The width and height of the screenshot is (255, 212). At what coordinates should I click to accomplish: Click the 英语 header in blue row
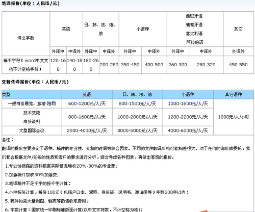tap(87, 95)
